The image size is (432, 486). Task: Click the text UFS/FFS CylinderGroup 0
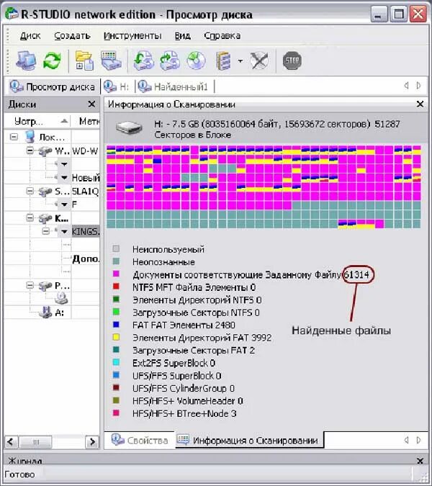(184, 388)
